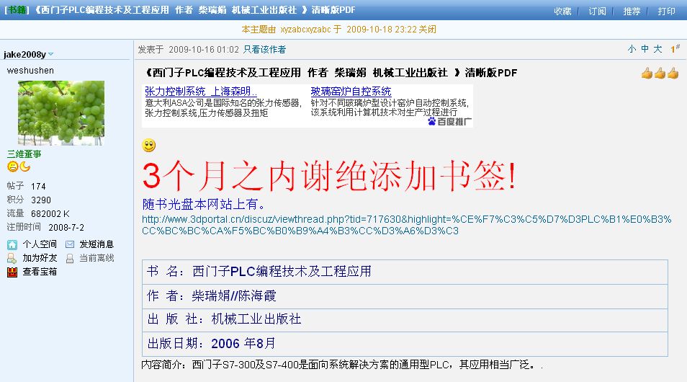Click the weshushen nickname text
The height and width of the screenshot is (382, 687).
30,70
